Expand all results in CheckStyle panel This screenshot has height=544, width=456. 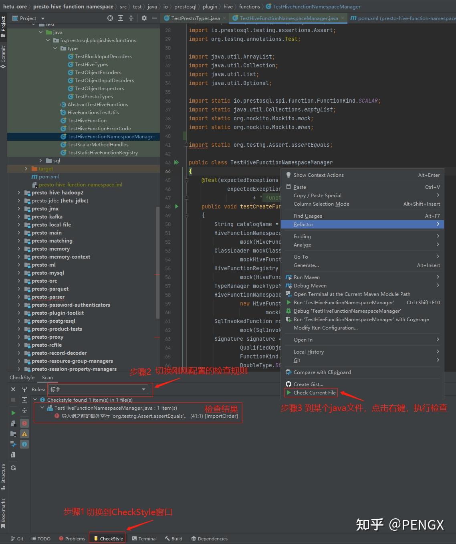[24, 400]
